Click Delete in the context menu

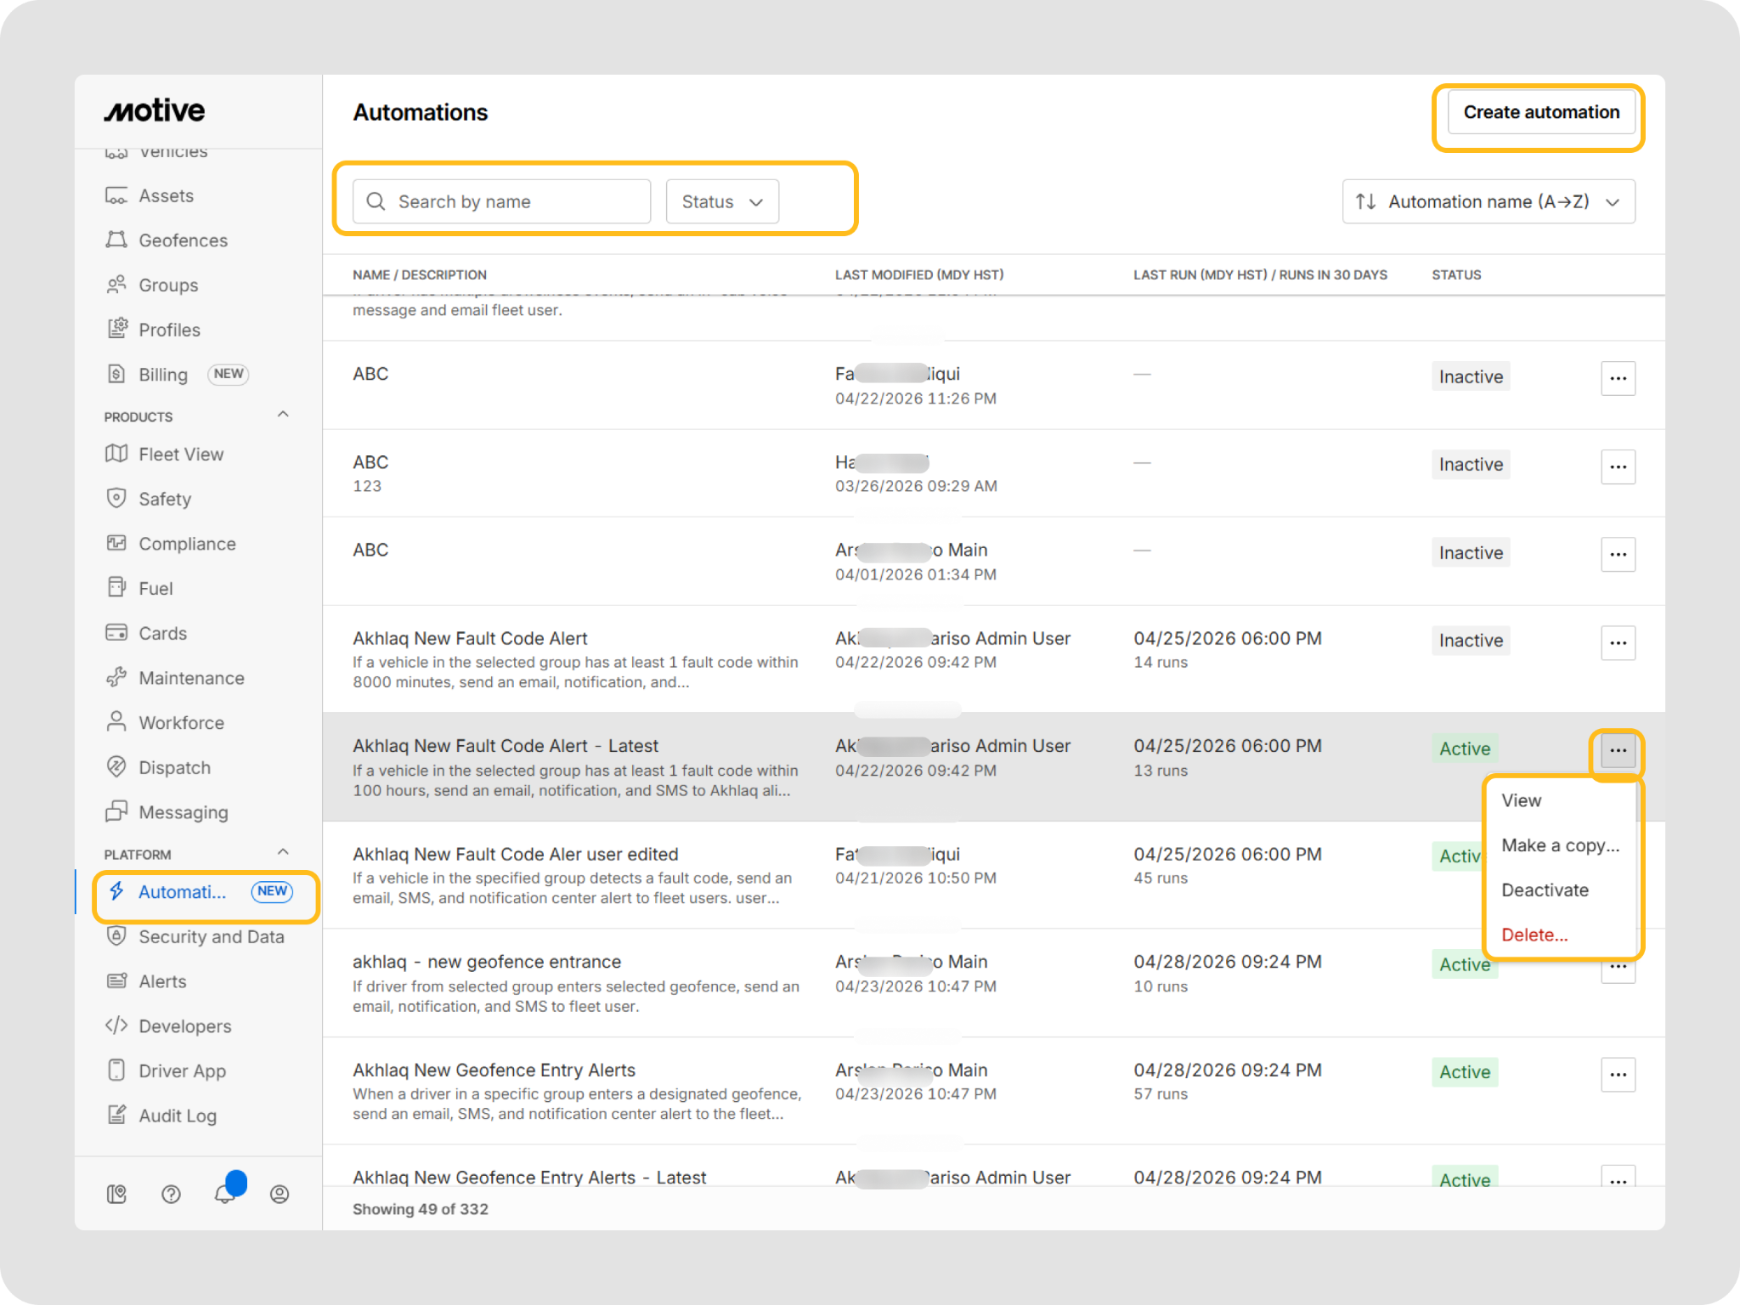coord(1534,935)
